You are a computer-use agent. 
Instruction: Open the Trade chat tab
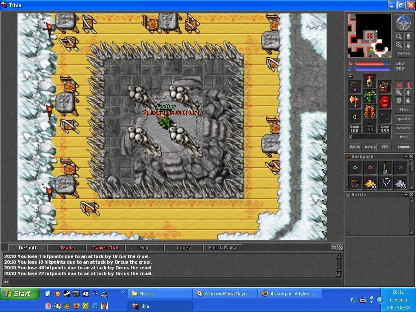pos(67,248)
